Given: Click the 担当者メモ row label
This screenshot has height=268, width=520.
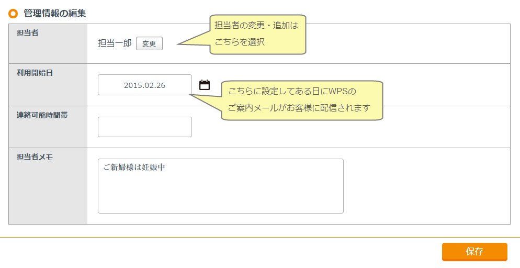Looking at the screenshot, I should [35, 157].
